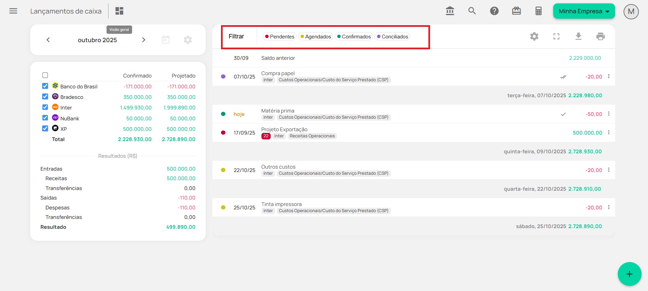Open the hamburger navigation menu

(13, 11)
